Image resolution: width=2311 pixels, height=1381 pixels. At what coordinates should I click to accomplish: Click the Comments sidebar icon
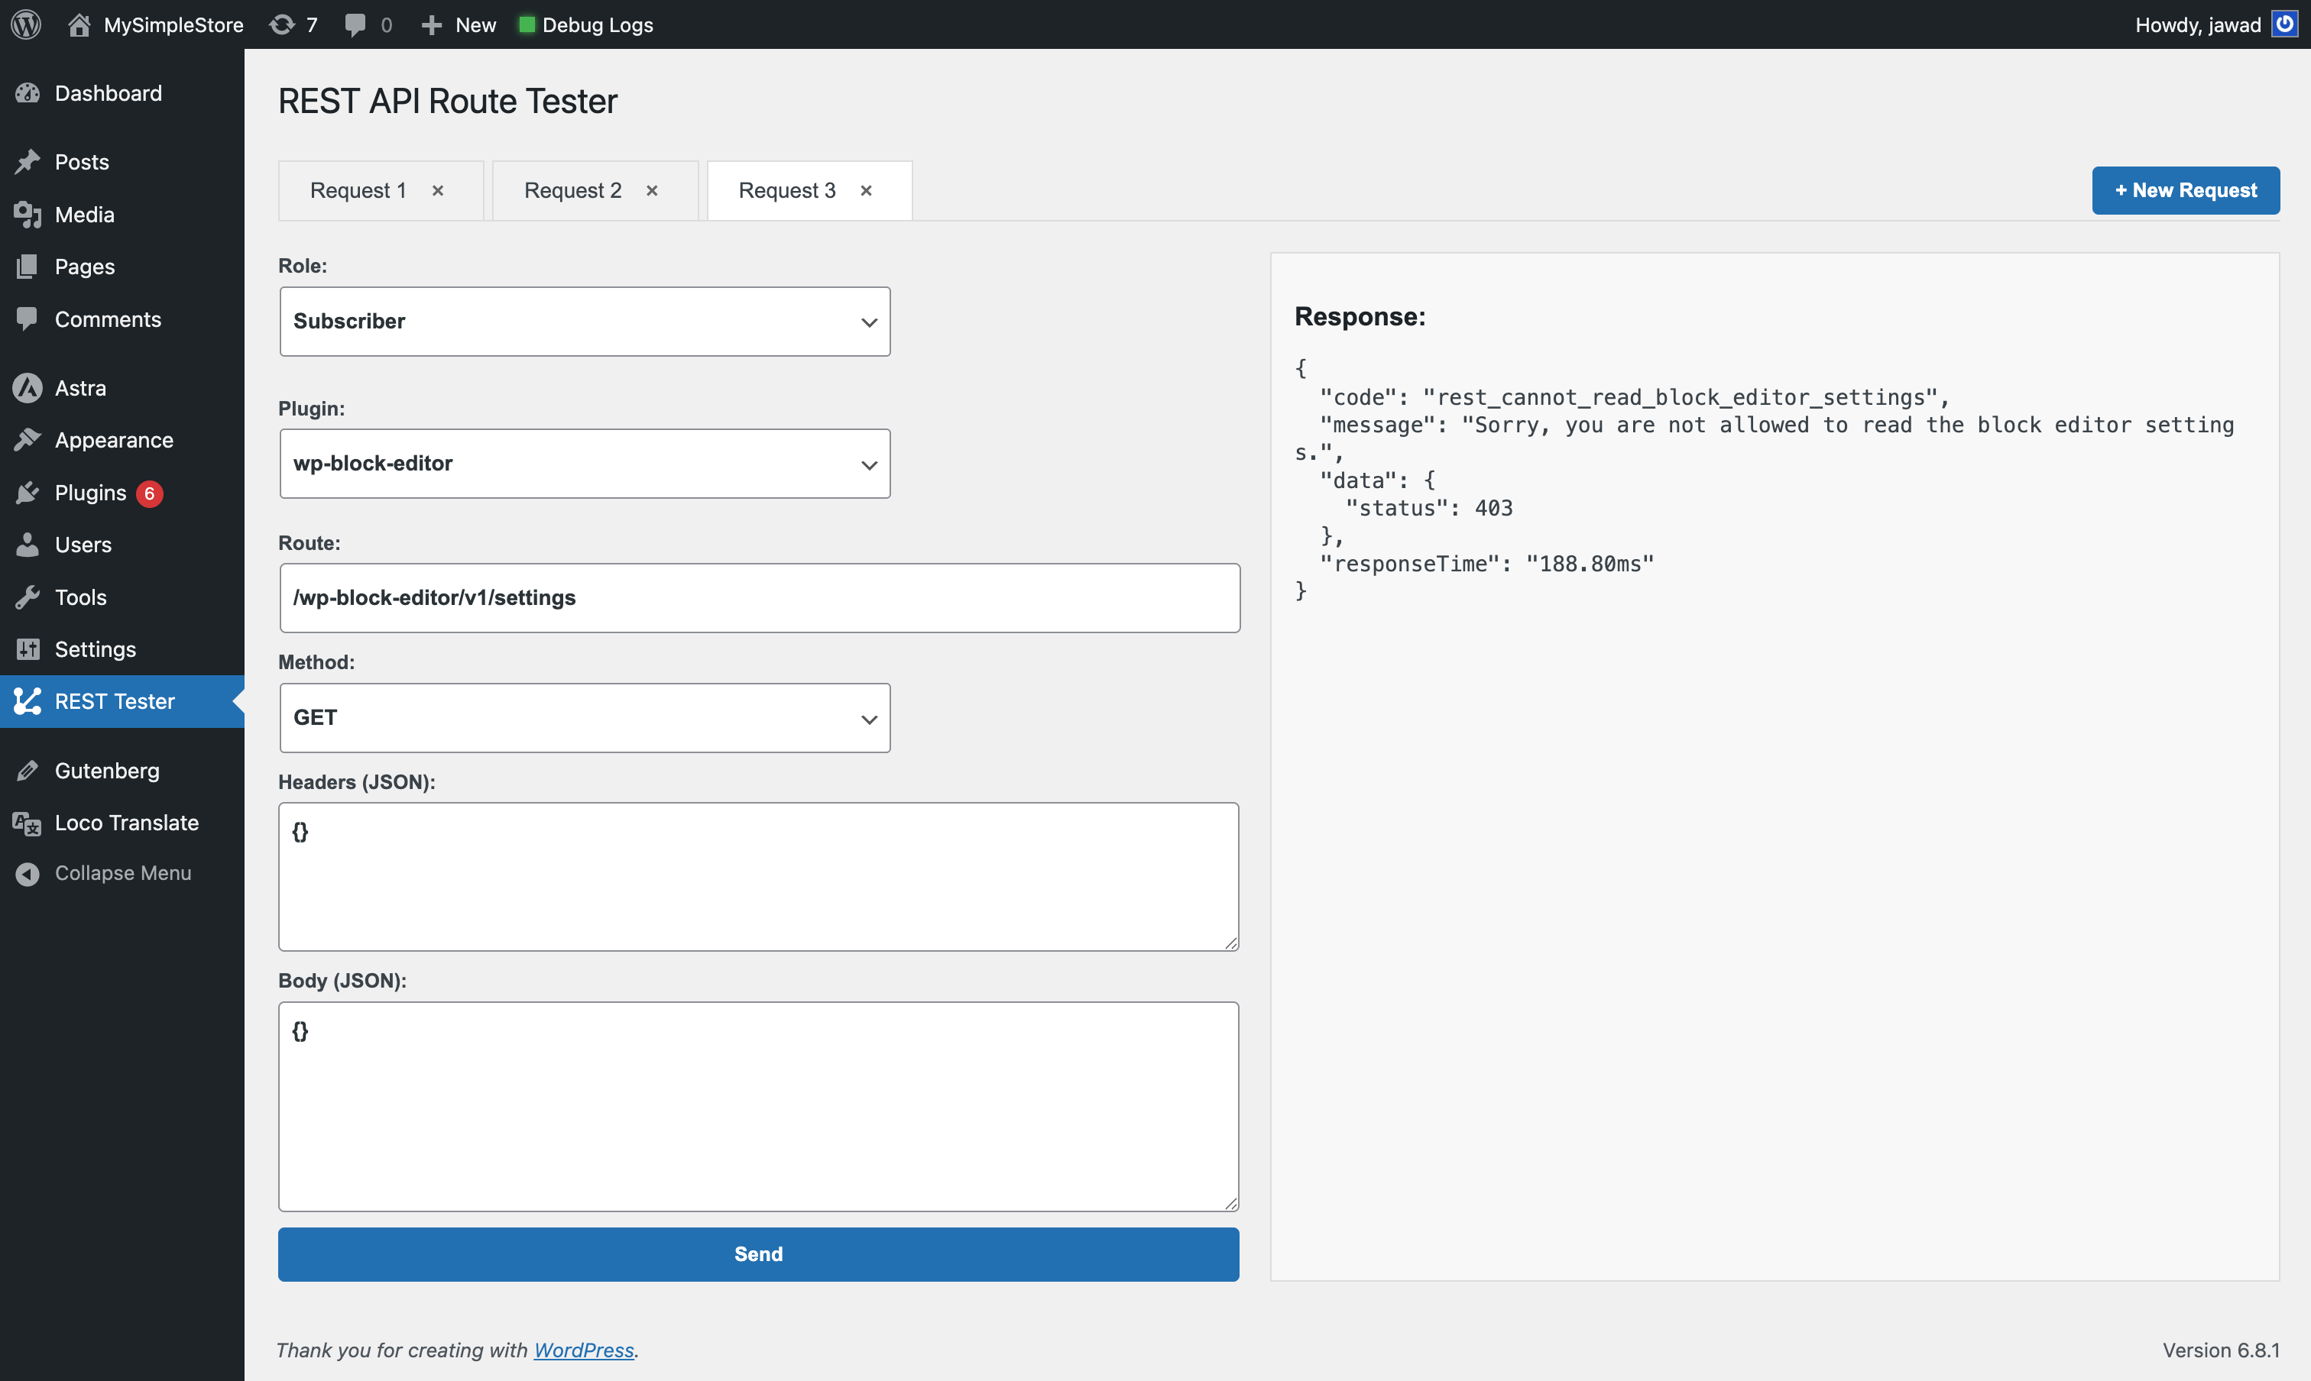[x=28, y=319]
